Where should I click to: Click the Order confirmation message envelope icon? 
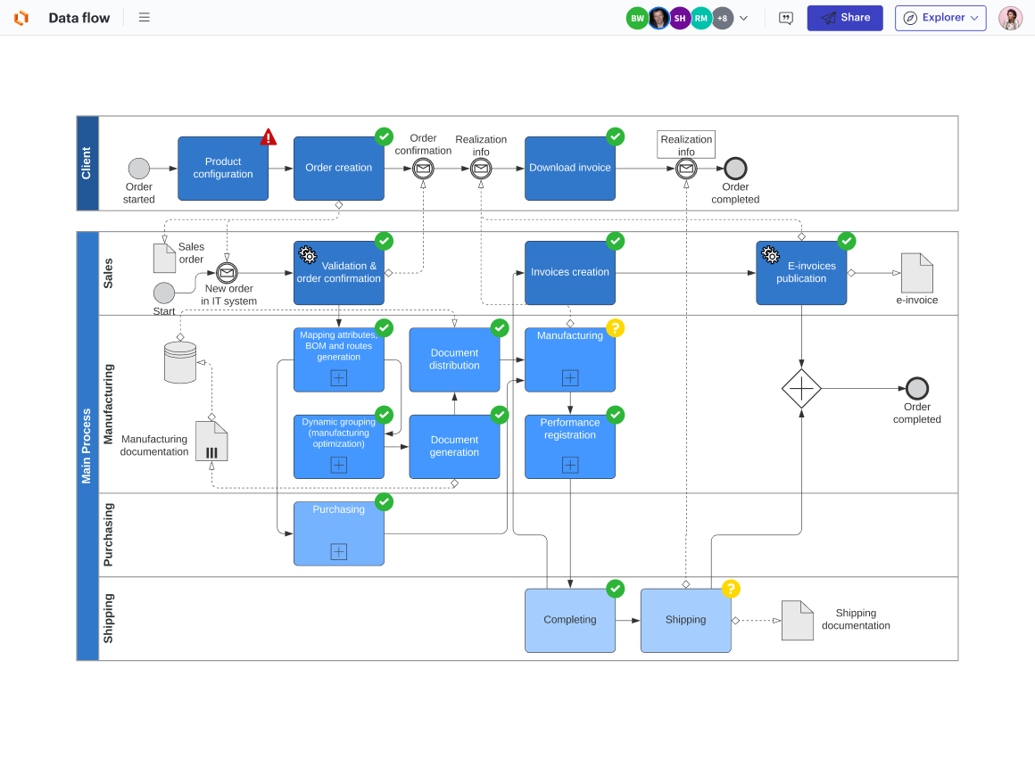pos(422,168)
